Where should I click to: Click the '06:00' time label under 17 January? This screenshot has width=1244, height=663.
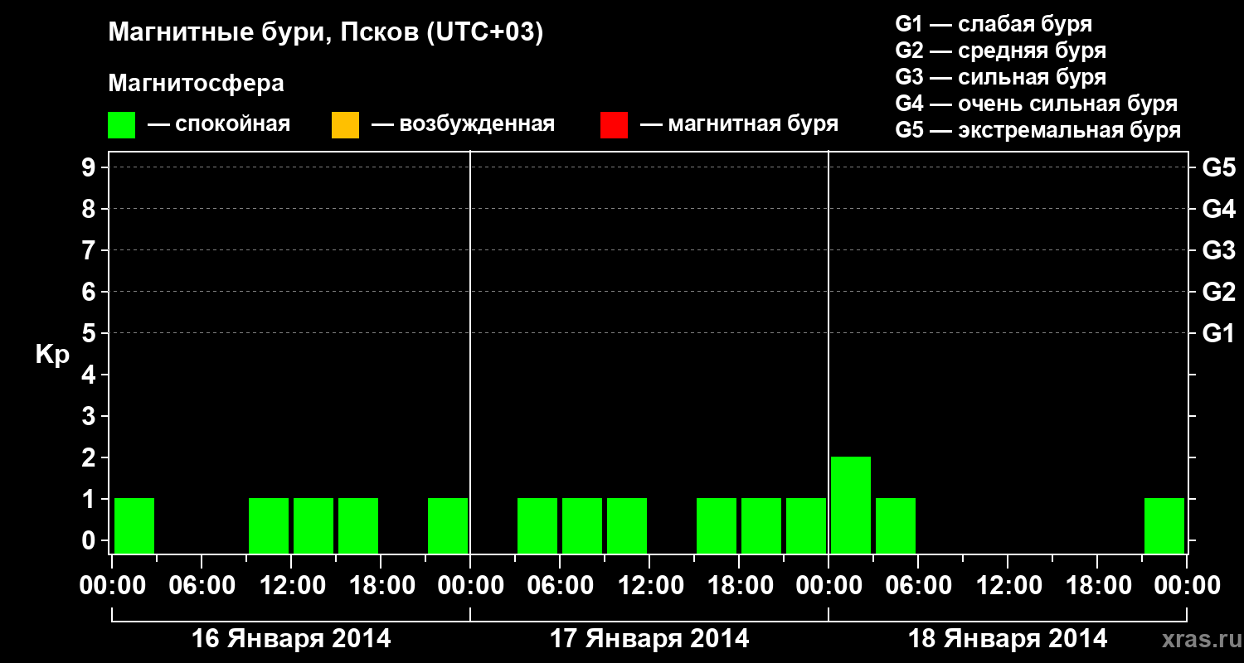(x=560, y=586)
